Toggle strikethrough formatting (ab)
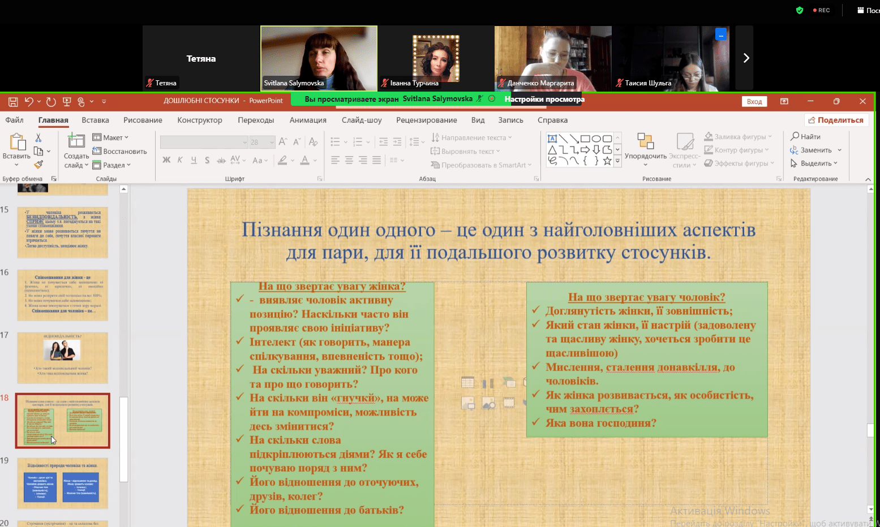Viewport: 880px width, 527px height. [x=221, y=160]
